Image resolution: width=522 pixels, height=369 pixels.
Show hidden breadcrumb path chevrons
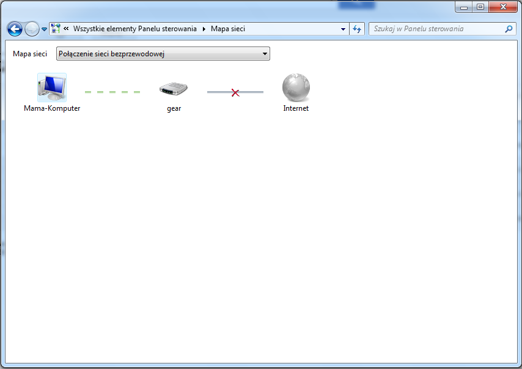[66, 29]
